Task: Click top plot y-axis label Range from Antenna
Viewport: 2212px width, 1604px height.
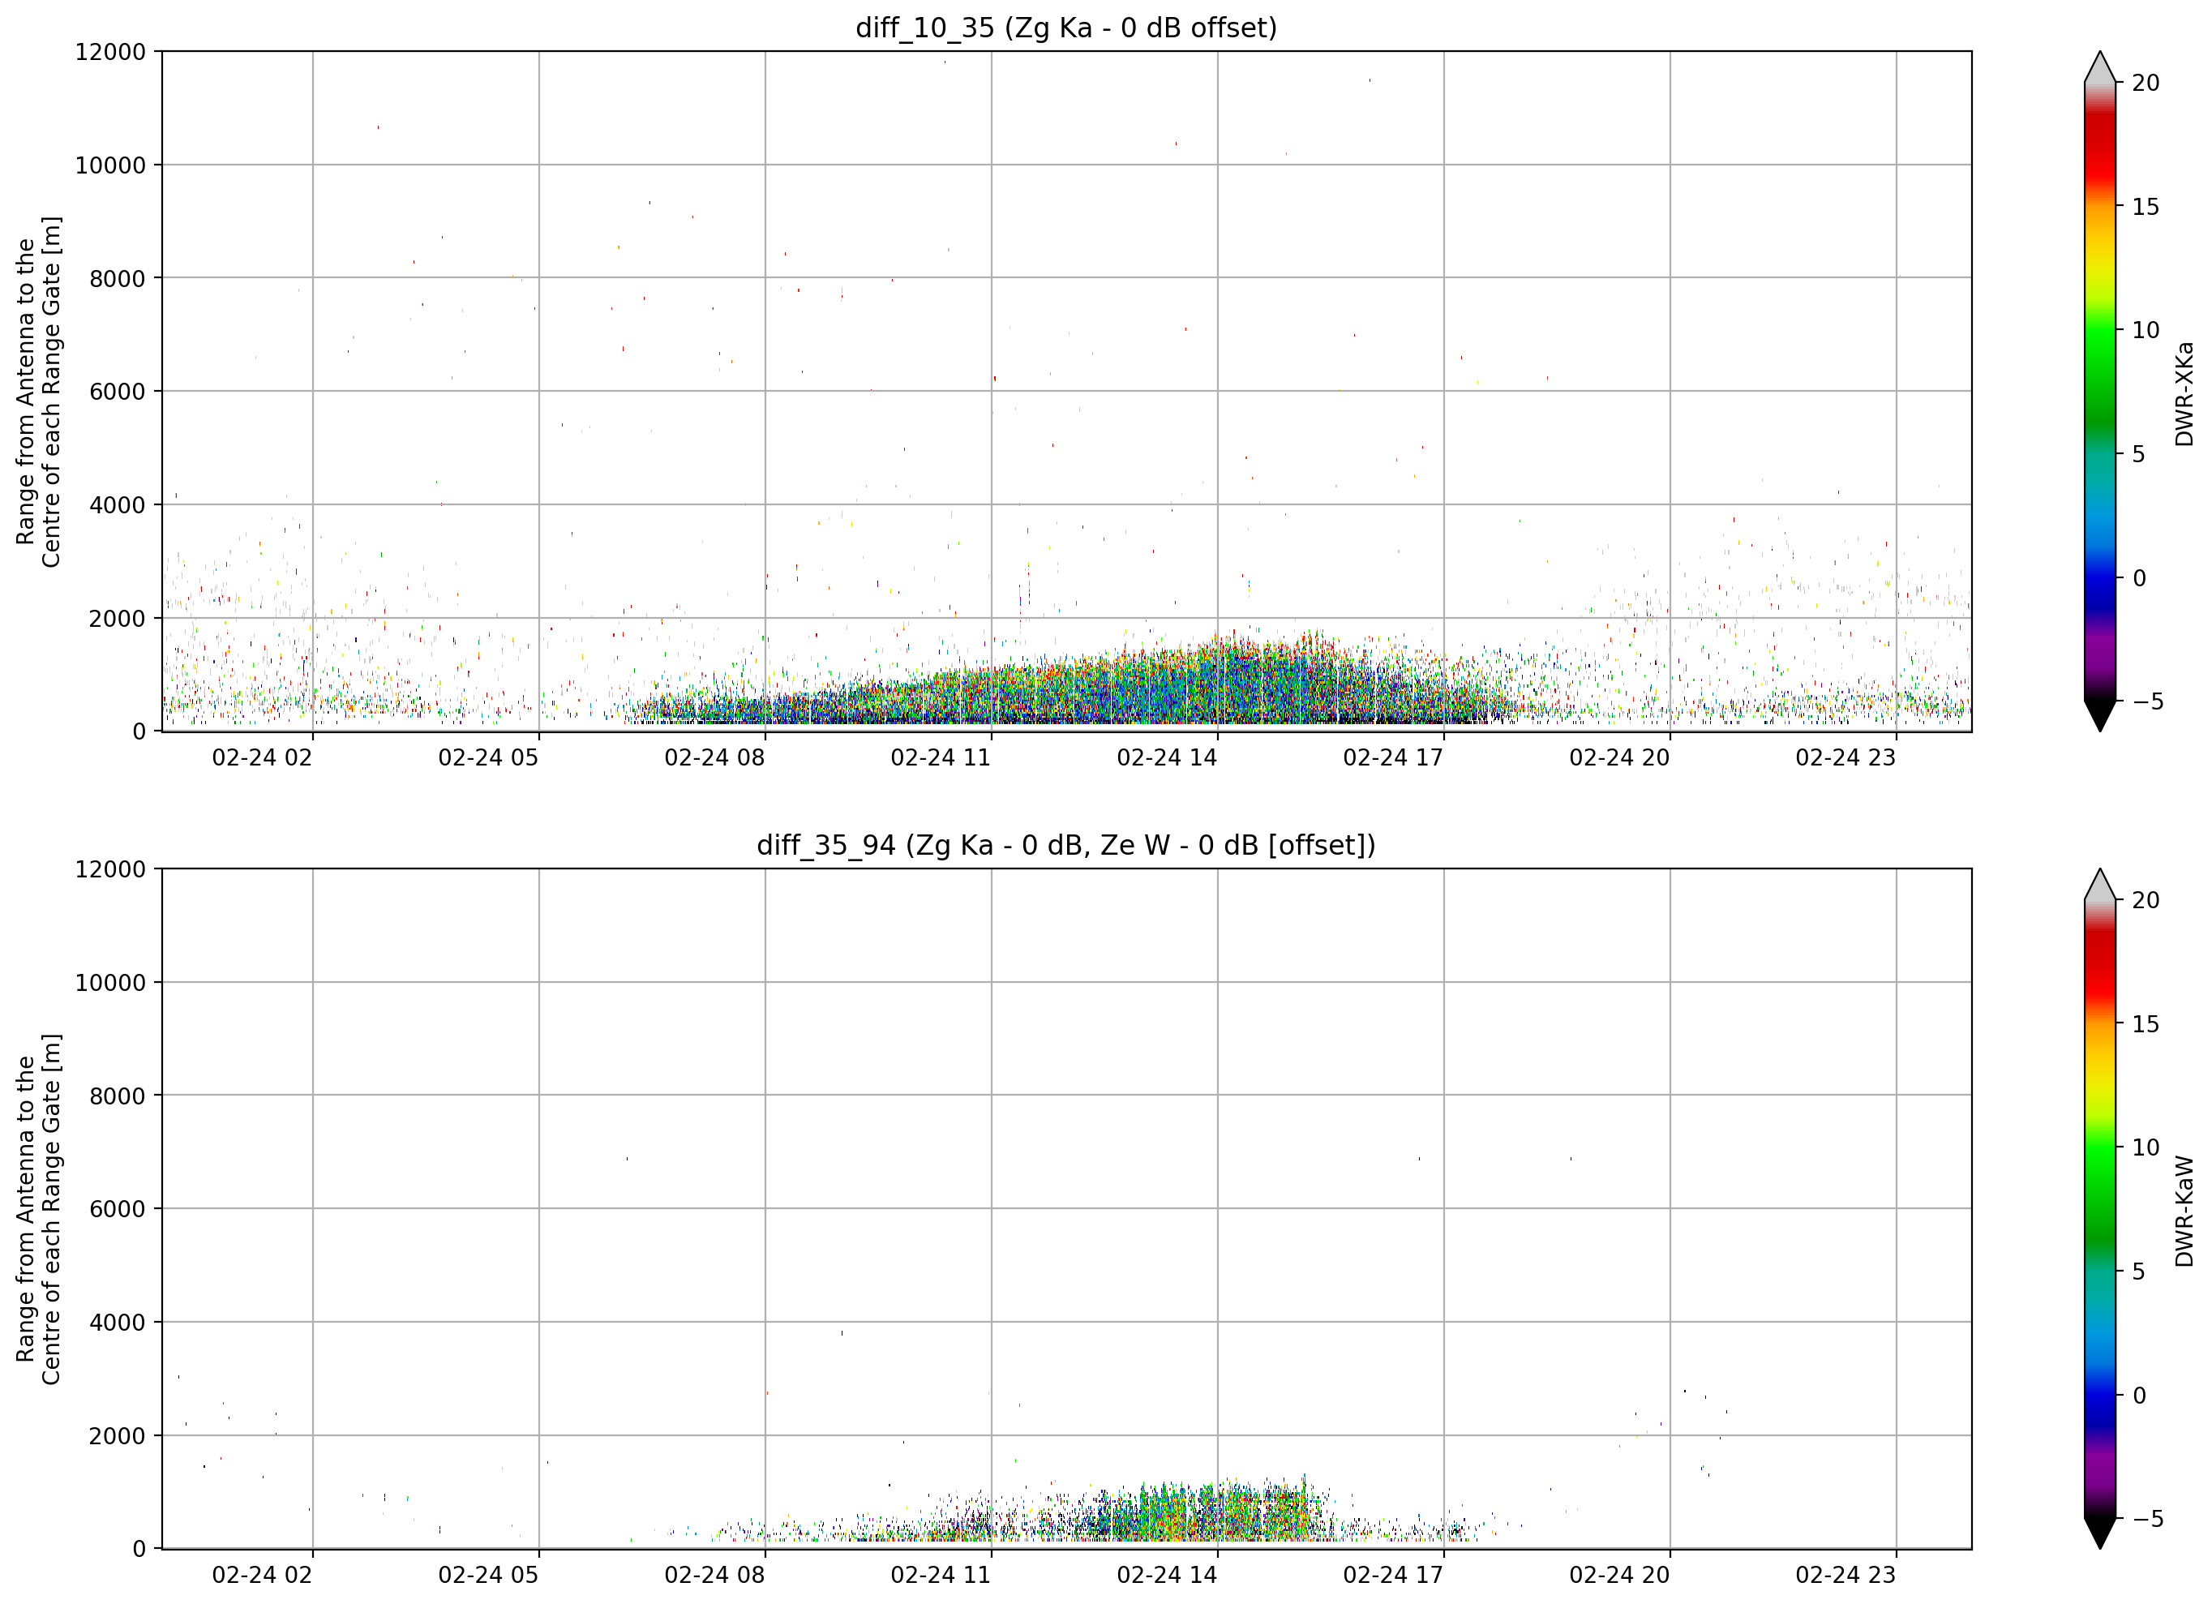Action: 39,391
